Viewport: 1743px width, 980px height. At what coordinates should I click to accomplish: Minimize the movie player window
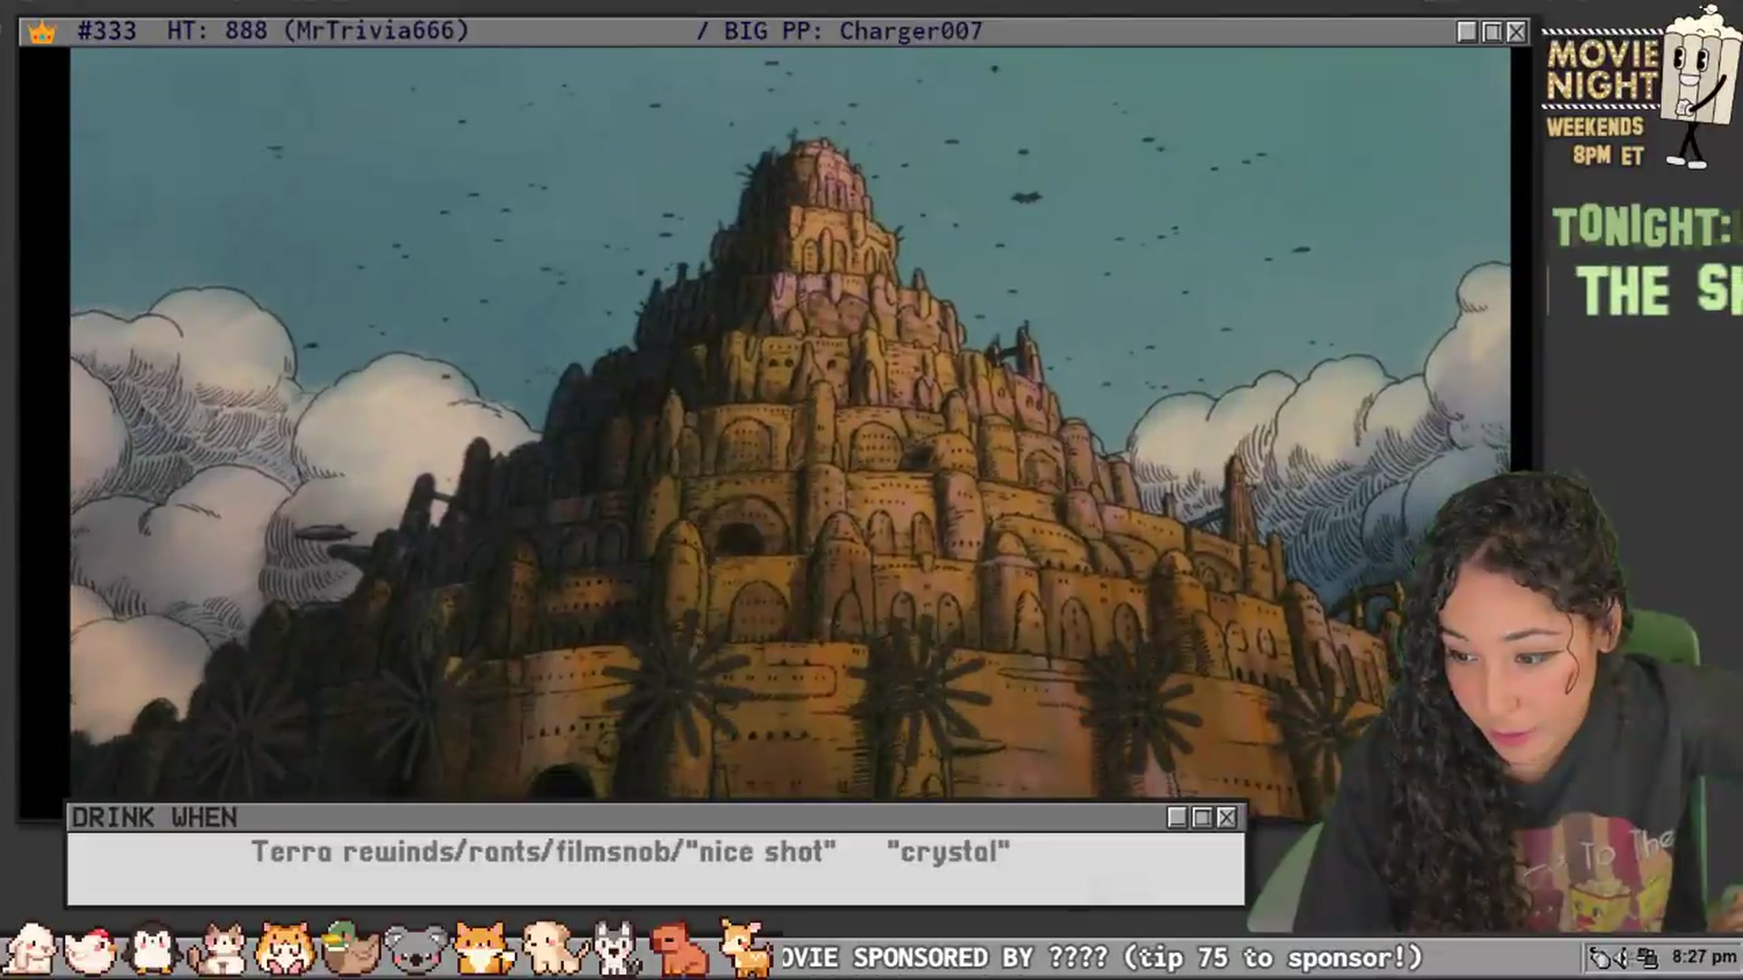coord(1466,32)
